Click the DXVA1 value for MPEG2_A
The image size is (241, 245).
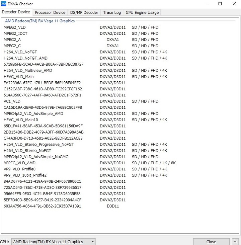click(113, 40)
